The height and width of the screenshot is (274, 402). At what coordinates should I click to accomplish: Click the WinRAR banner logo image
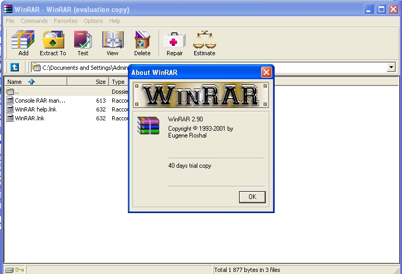point(201,95)
